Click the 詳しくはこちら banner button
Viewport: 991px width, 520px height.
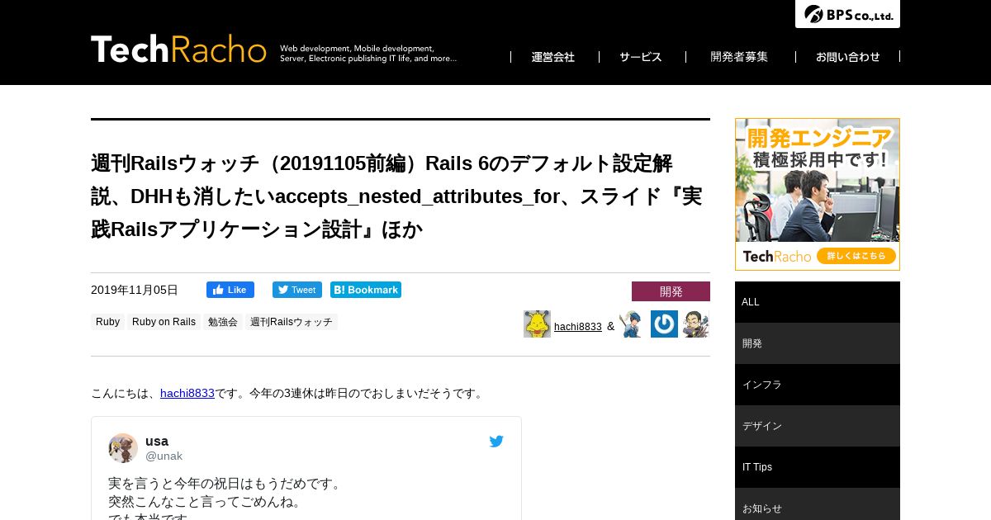pyautogui.click(x=856, y=256)
